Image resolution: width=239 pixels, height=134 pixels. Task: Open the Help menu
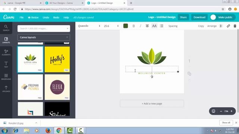pyautogui.click(x=66, y=17)
